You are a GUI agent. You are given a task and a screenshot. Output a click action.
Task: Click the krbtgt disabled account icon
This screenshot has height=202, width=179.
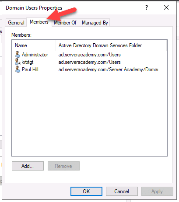point(18,62)
